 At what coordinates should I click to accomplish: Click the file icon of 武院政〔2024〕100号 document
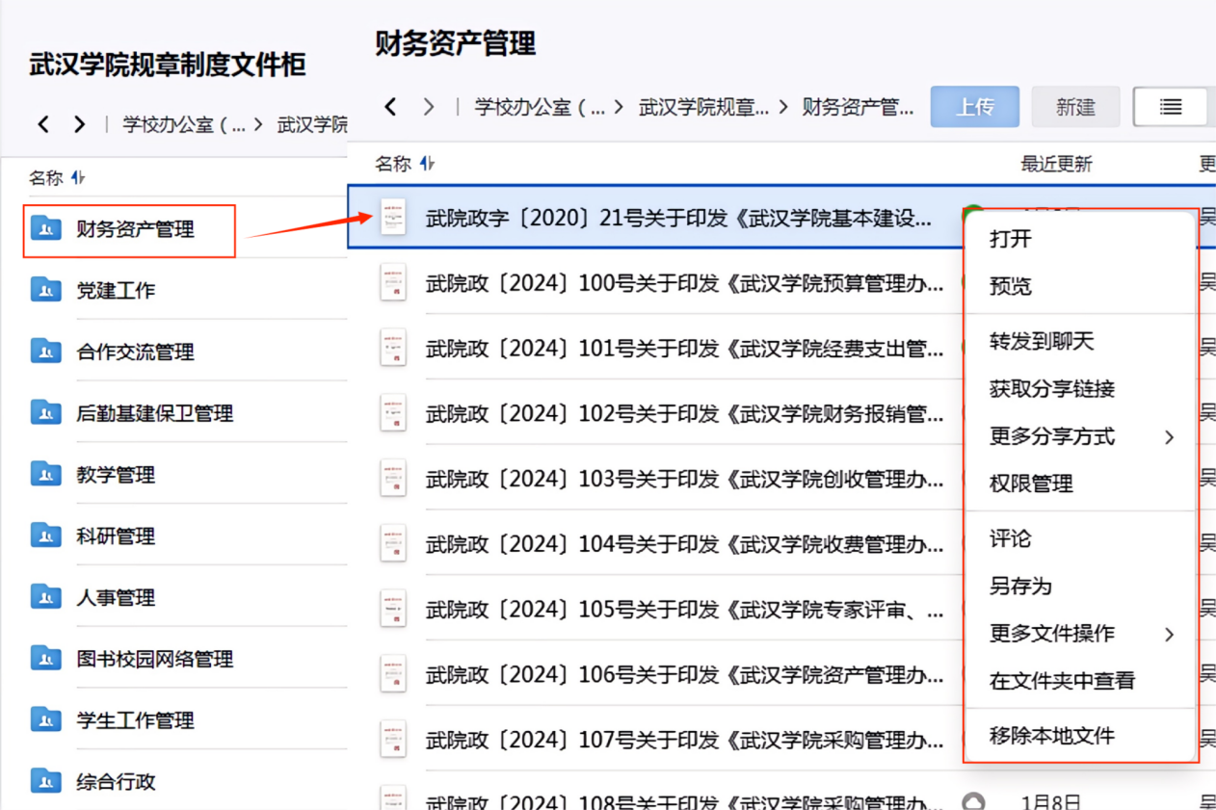pyautogui.click(x=393, y=283)
